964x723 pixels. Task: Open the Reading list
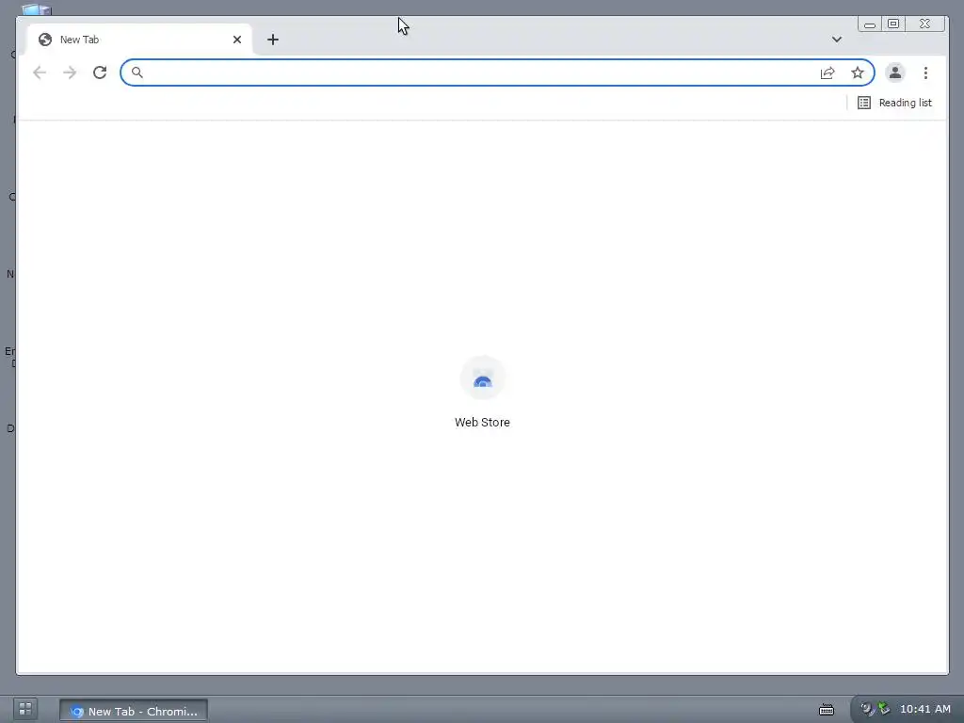[x=894, y=103]
